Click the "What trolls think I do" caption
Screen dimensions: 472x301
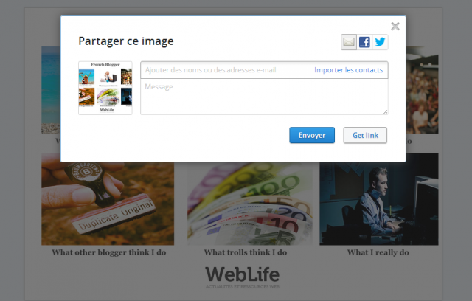tap(246, 252)
